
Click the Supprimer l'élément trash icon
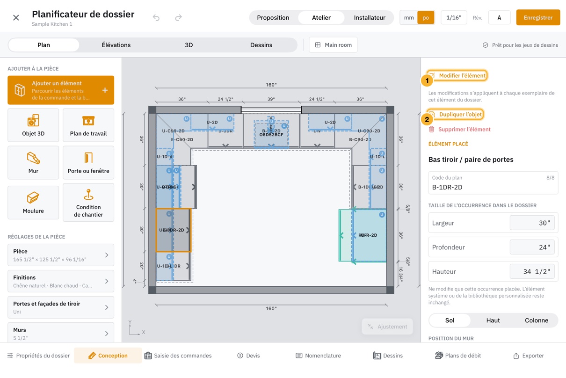pyautogui.click(x=431, y=129)
